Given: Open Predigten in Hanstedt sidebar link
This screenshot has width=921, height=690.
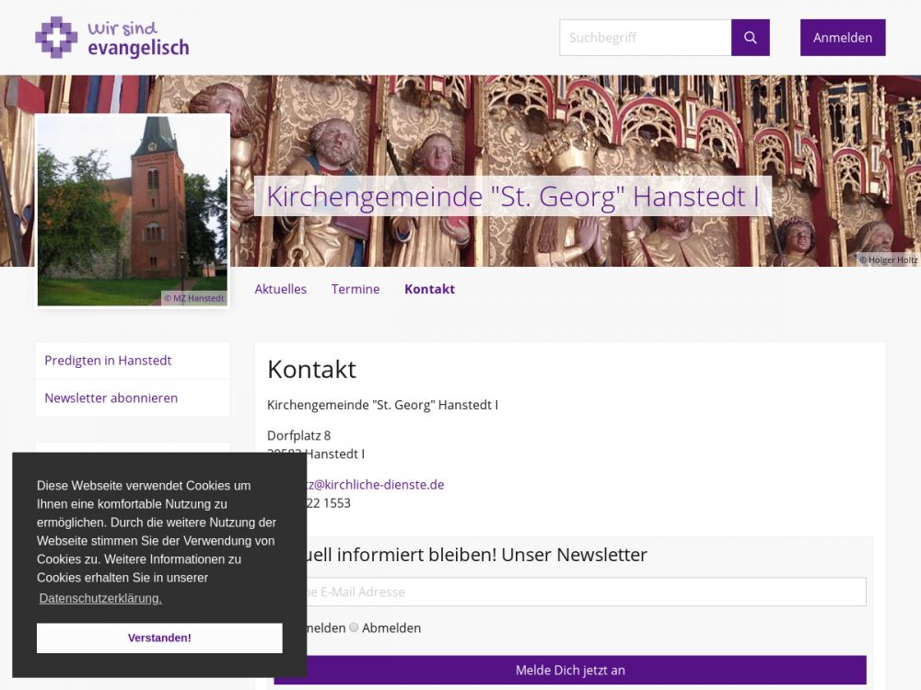Looking at the screenshot, I should 108,361.
